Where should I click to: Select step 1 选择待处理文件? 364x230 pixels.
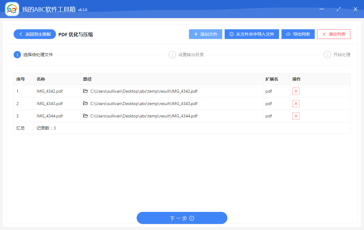[17, 55]
